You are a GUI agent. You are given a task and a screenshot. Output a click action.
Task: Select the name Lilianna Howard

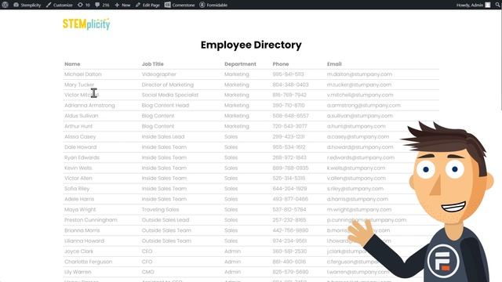point(84,240)
